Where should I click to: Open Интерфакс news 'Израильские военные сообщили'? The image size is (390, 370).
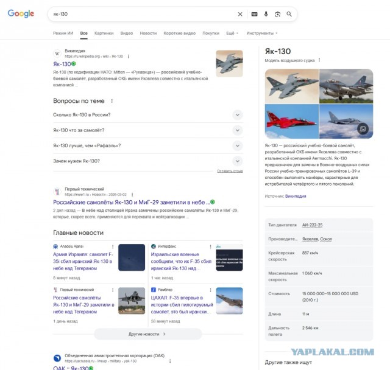click(x=181, y=261)
